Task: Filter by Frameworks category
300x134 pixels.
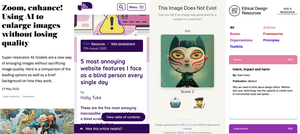Action: click(273, 34)
